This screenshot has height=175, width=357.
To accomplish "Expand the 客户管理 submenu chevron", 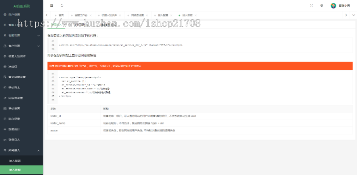I will coord(38,46).
